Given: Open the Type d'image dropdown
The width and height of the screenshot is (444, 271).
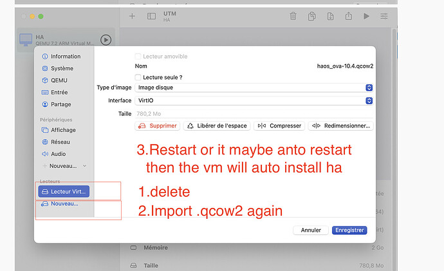Looking at the screenshot, I should pos(254,88).
